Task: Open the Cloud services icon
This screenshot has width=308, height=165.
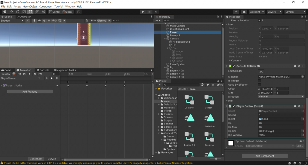Action: pyautogui.click(x=244, y=12)
